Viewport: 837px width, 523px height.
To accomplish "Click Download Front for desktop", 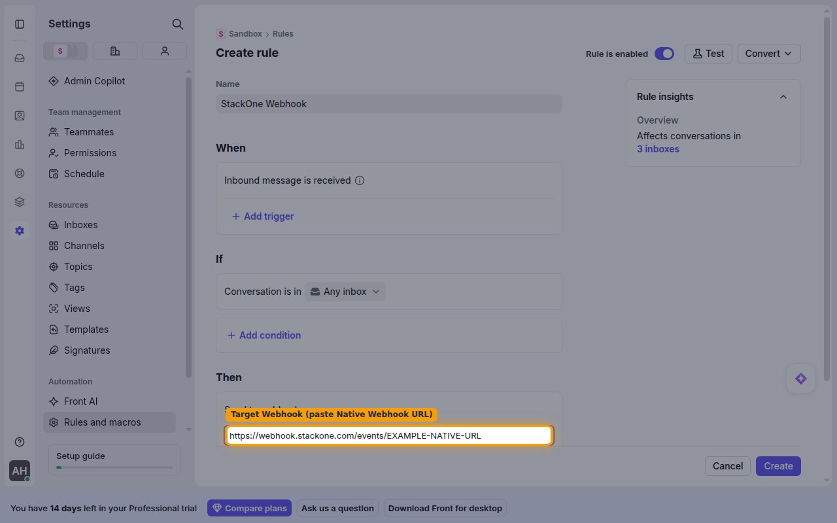I will [x=445, y=508].
